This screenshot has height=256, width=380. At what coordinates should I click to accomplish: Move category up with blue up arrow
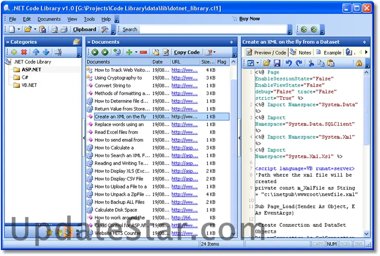click(x=36, y=52)
